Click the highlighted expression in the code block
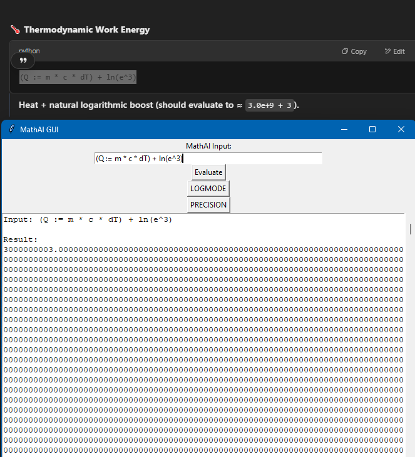This screenshot has height=457, width=415. tap(78, 77)
